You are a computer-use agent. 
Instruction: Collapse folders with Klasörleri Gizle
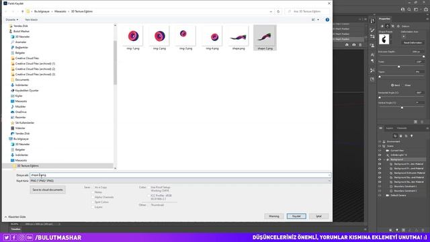15,216
